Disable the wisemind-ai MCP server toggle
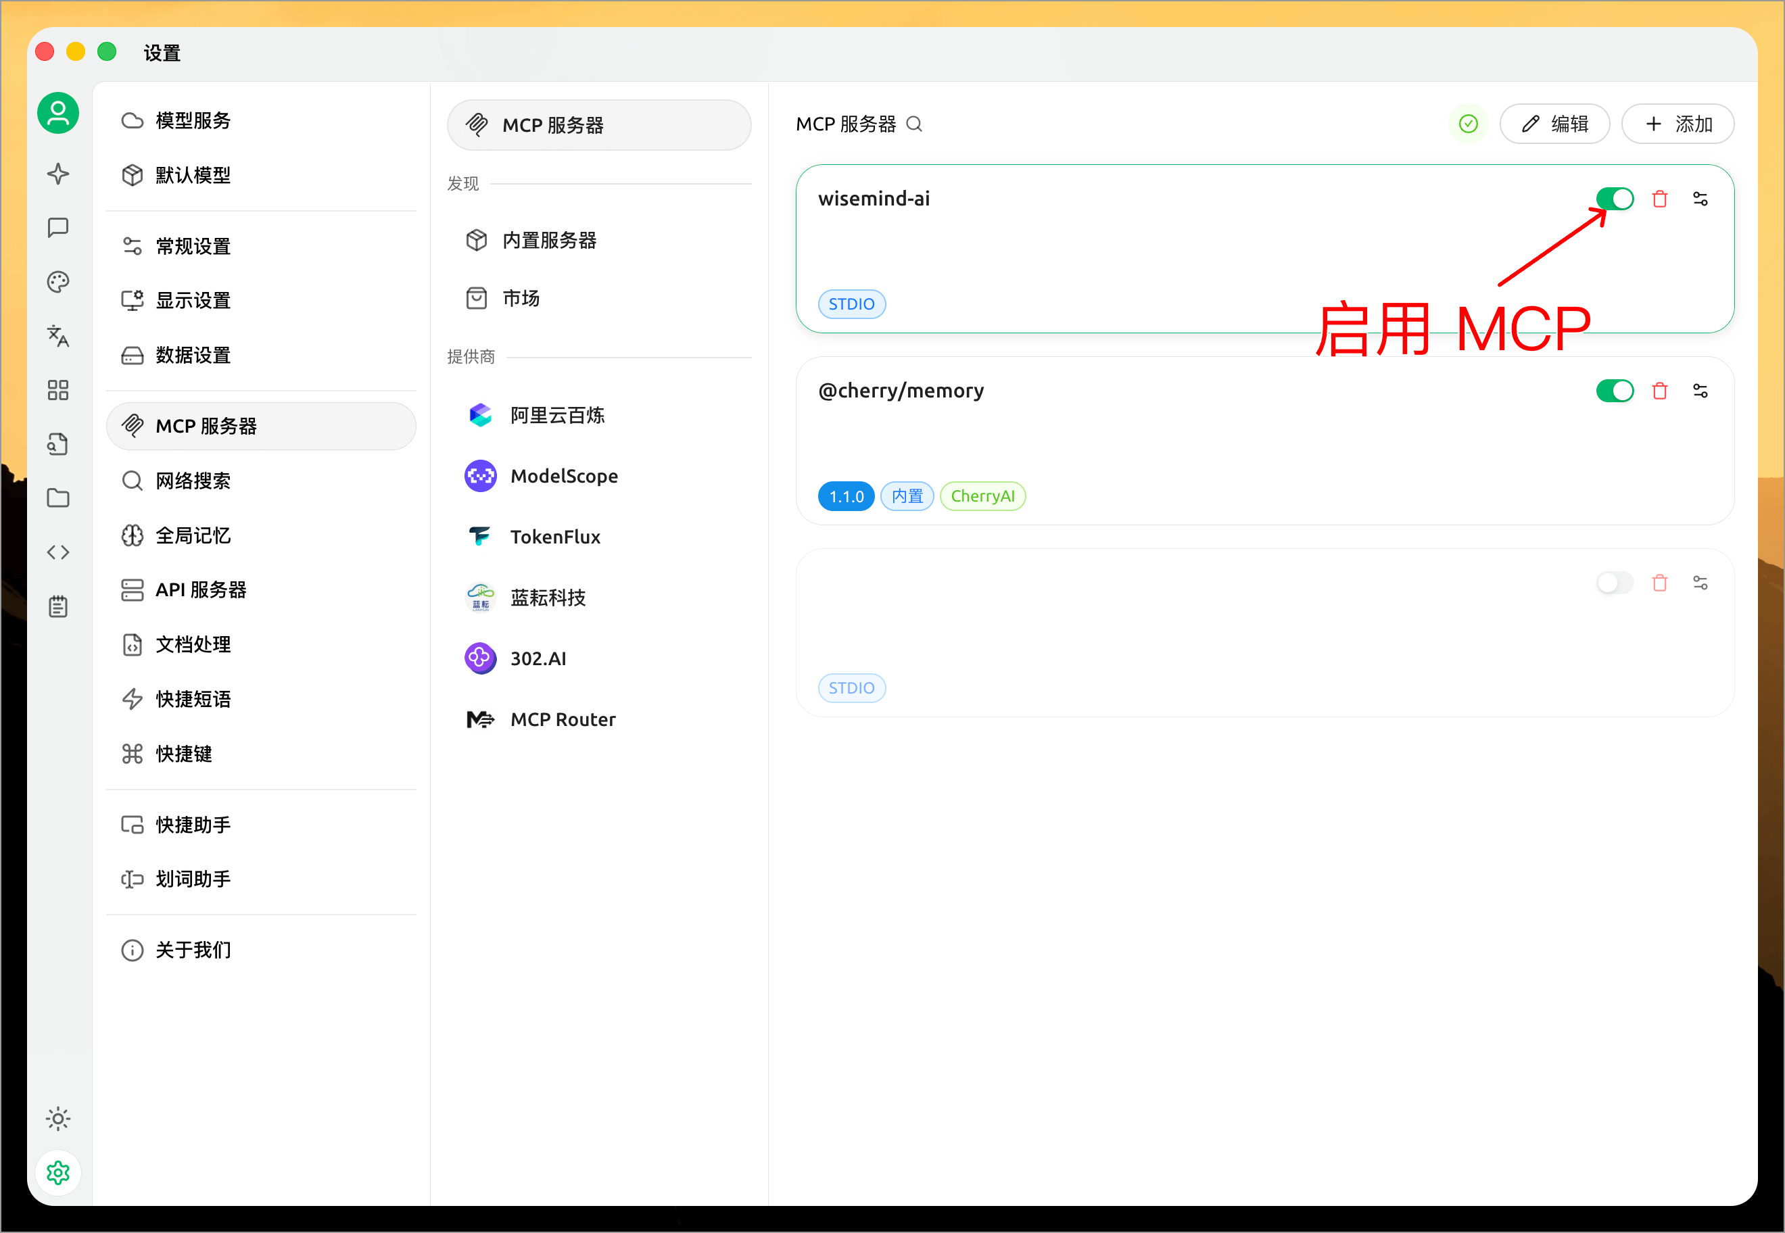 [x=1614, y=199]
